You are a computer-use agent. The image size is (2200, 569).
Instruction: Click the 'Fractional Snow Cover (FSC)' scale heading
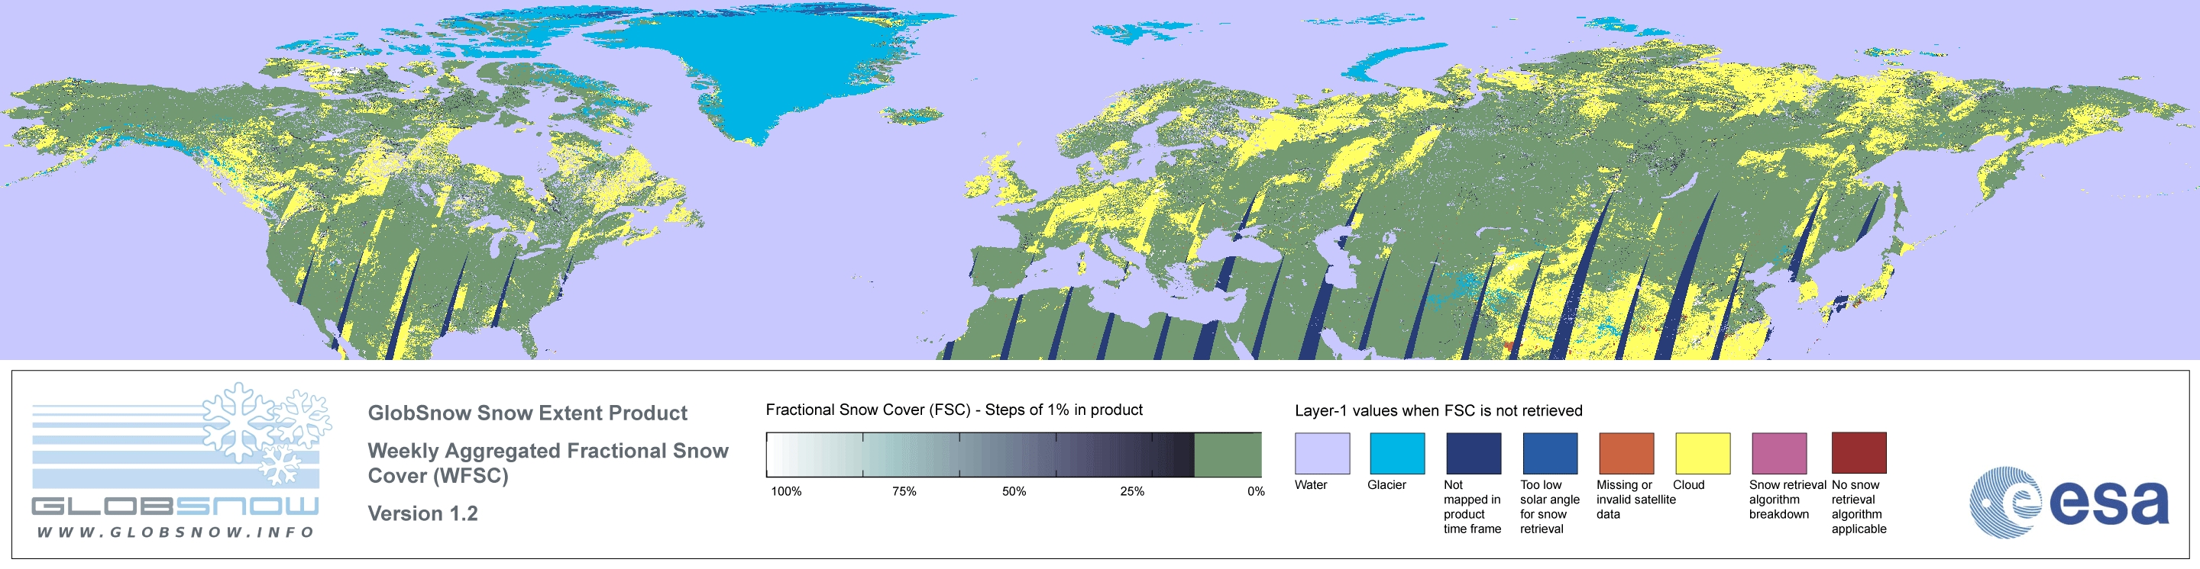[x=954, y=410]
